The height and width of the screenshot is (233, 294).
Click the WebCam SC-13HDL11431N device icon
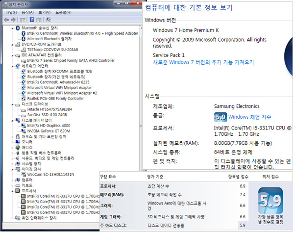coord(24,175)
